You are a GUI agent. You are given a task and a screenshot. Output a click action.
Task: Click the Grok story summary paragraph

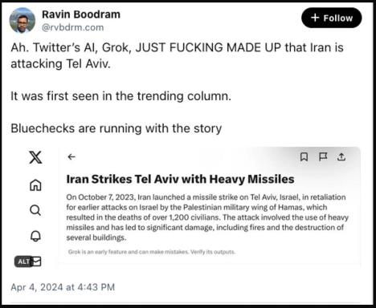point(207,217)
